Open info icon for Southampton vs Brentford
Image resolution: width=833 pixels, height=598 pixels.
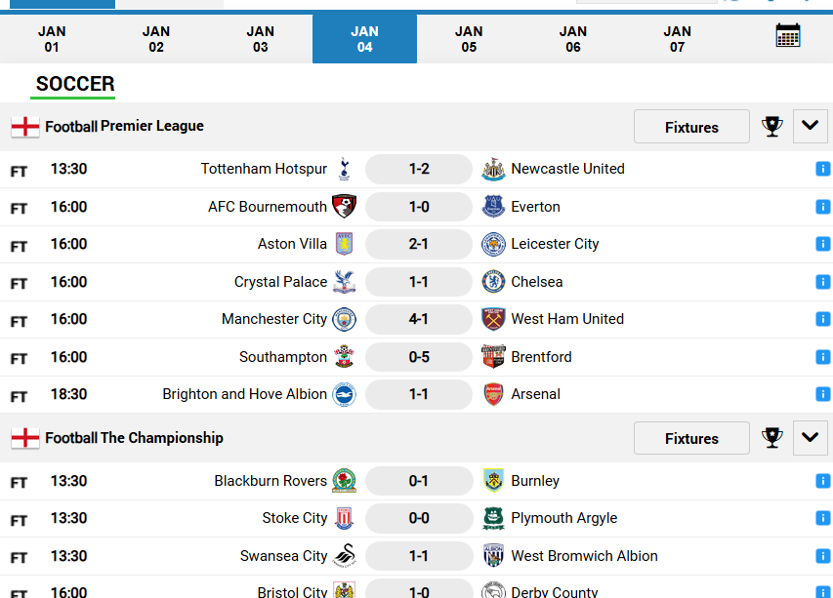(822, 357)
